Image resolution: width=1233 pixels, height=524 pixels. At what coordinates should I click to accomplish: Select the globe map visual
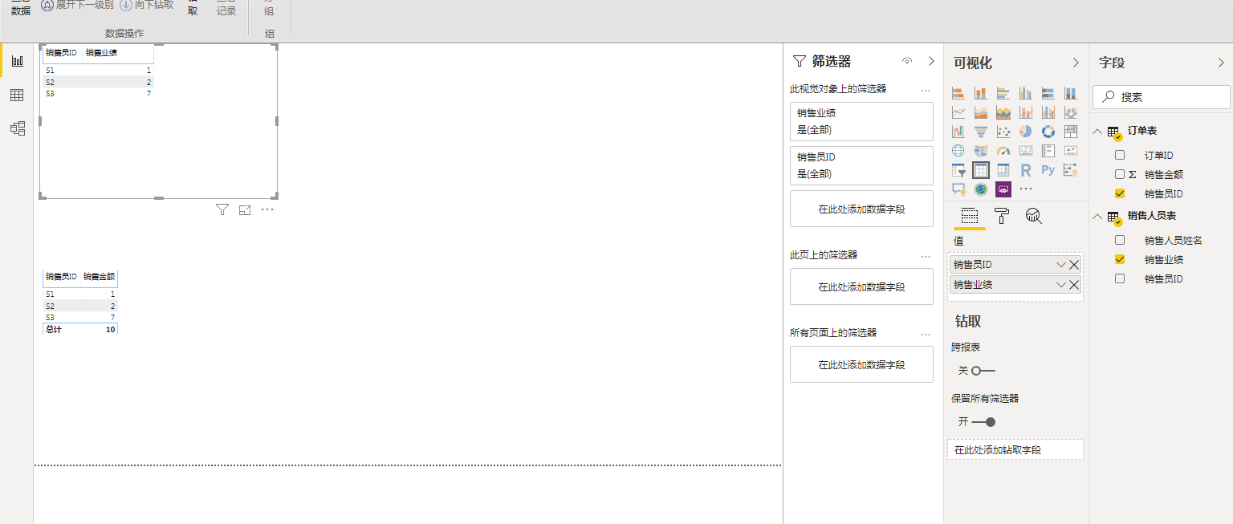pyautogui.click(x=958, y=150)
